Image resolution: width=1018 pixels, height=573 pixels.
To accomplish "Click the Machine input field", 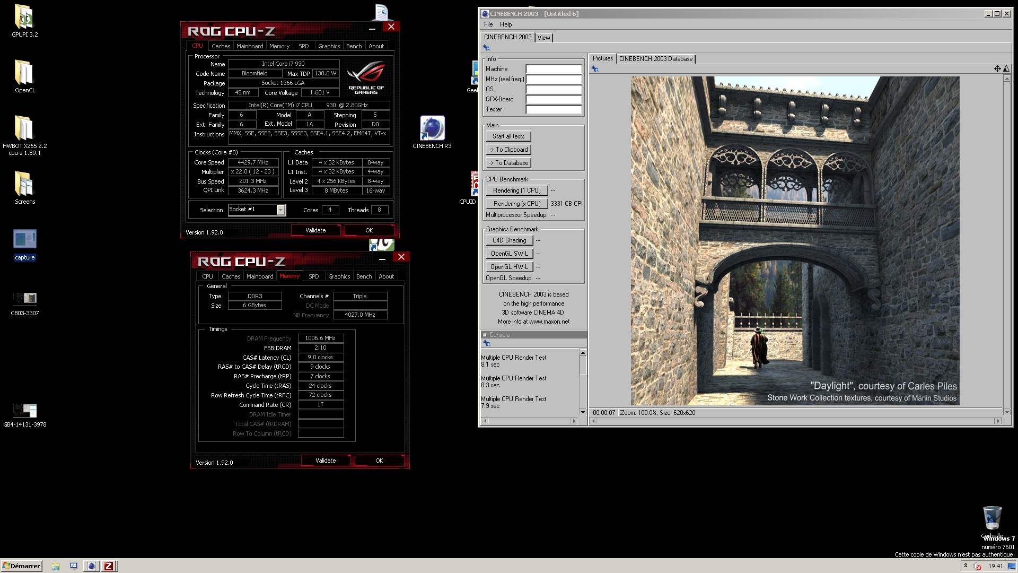I will click(x=554, y=69).
